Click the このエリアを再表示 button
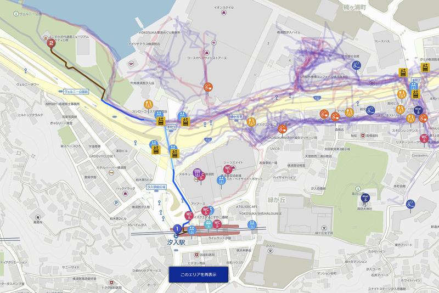This screenshot has height=293, width=439. [x=199, y=274]
